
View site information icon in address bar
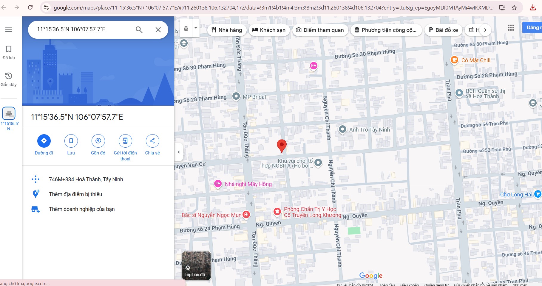coord(46,8)
